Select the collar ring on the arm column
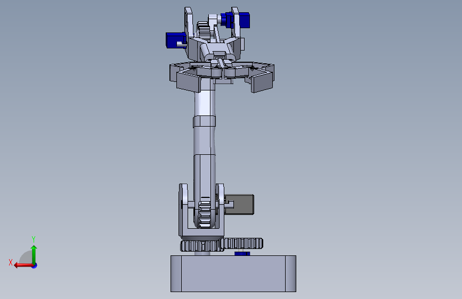 (x=205, y=121)
